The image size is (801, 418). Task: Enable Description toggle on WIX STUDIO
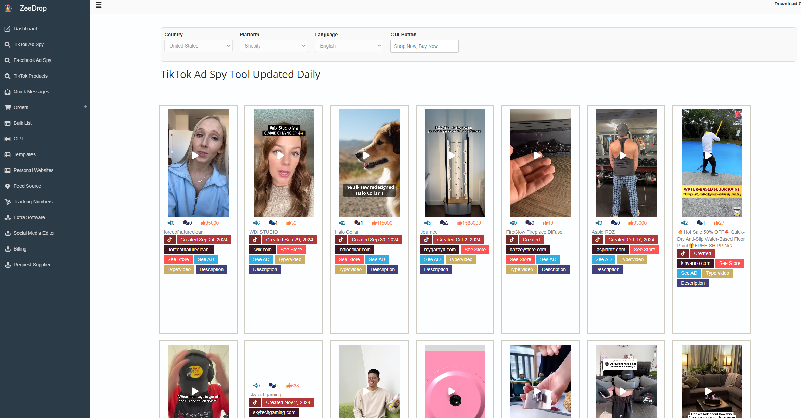[x=264, y=269]
